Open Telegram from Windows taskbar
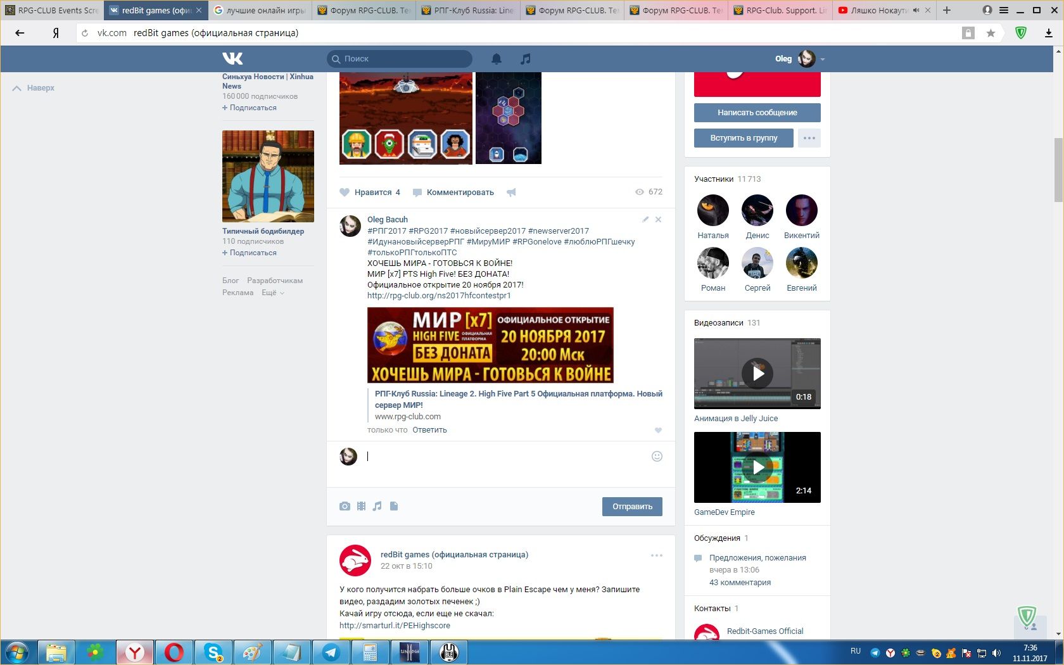Screen dimensions: 1064x665 [331, 652]
